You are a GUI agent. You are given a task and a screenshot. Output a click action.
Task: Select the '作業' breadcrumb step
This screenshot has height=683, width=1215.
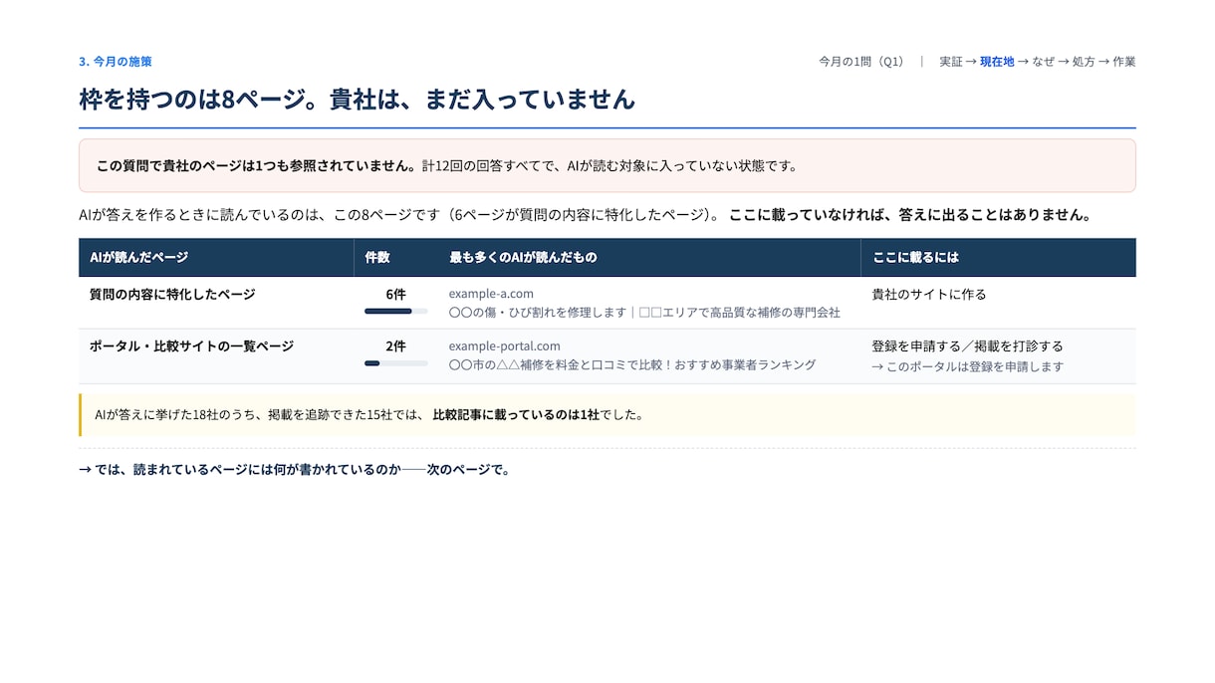(x=1124, y=62)
